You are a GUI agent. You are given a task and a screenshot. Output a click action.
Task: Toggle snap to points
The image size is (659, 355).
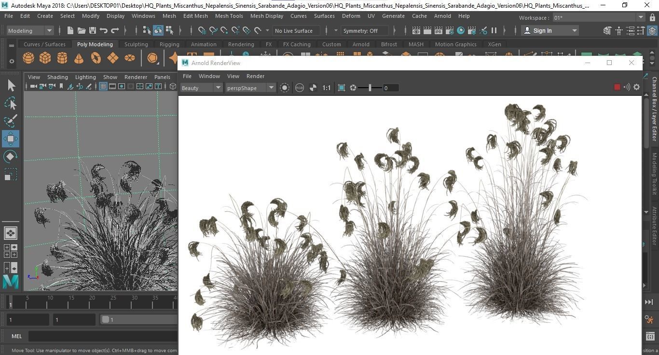click(224, 30)
